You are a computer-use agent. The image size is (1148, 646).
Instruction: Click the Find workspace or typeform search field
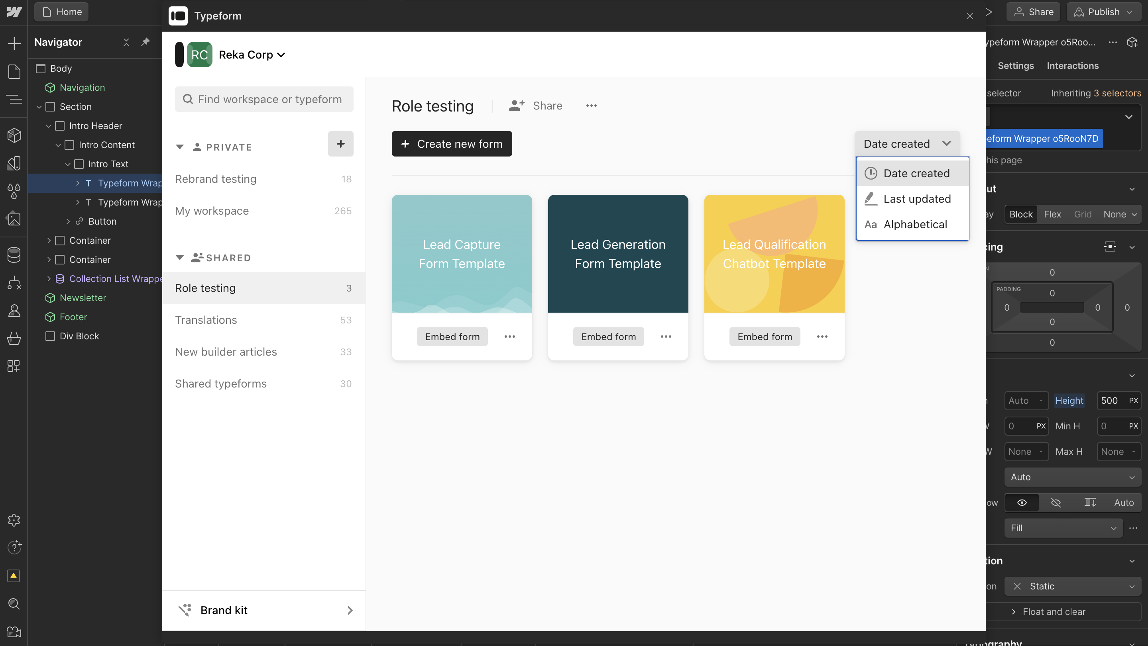coord(264,99)
